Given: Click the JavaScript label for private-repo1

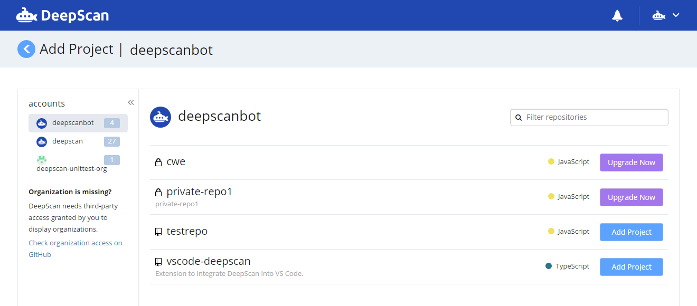Looking at the screenshot, I should click(x=573, y=197).
